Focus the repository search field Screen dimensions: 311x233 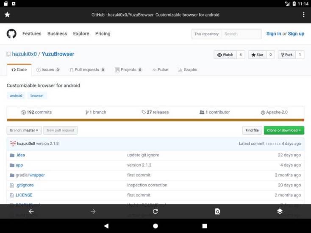click(x=242, y=34)
